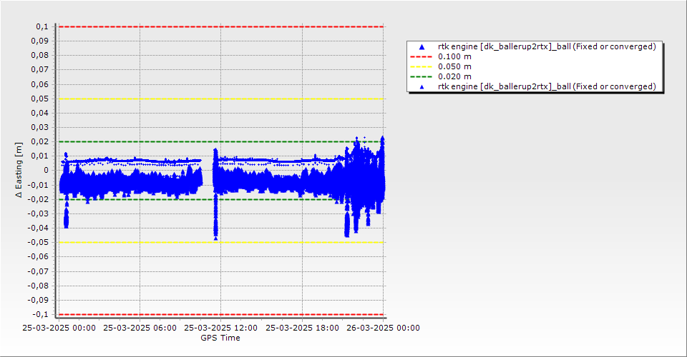Click the "-0,03" y-axis tick label
This screenshot has height=357, width=687.
[39, 213]
